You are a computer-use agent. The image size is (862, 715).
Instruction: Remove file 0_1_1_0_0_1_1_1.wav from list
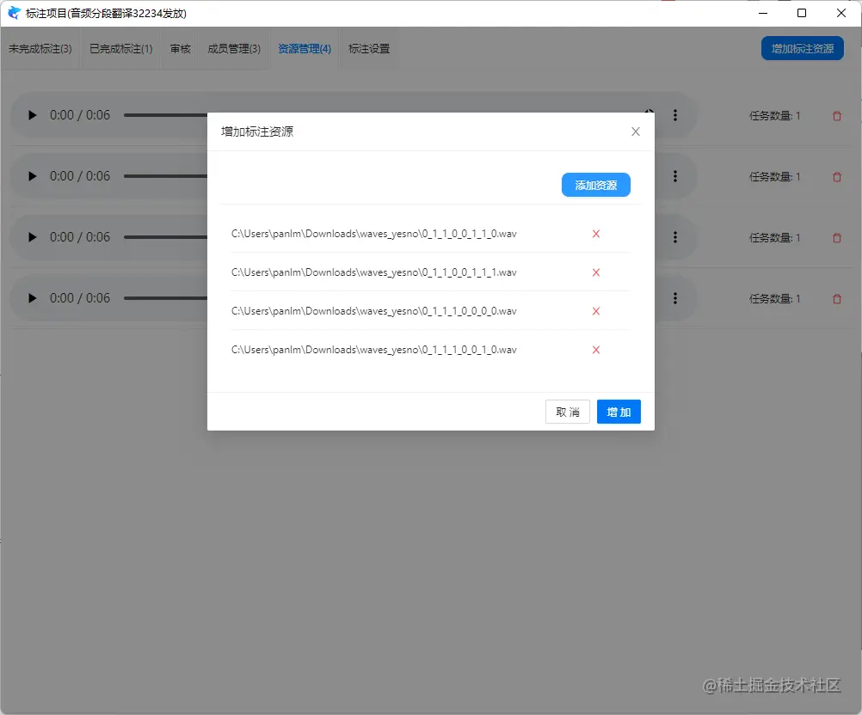click(x=596, y=272)
